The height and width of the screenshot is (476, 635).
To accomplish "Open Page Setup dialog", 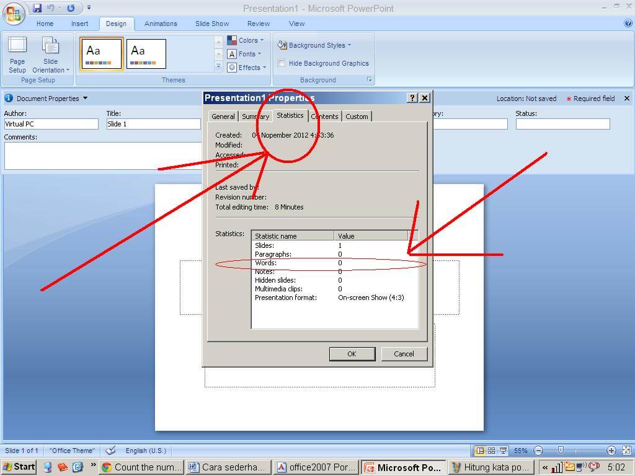I will 17,55.
